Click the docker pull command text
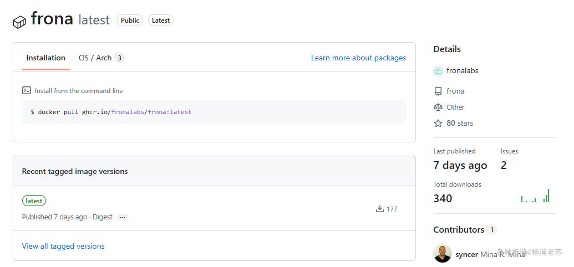Image resolution: width=574 pixels, height=267 pixels. (111, 112)
